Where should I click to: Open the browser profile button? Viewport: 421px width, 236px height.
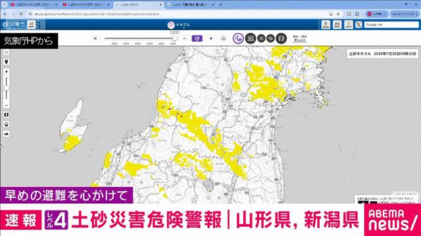coord(376,14)
